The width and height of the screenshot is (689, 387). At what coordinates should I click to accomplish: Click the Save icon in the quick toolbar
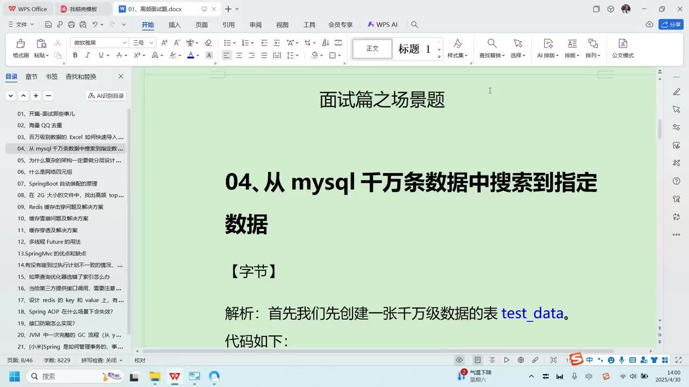tap(48, 25)
